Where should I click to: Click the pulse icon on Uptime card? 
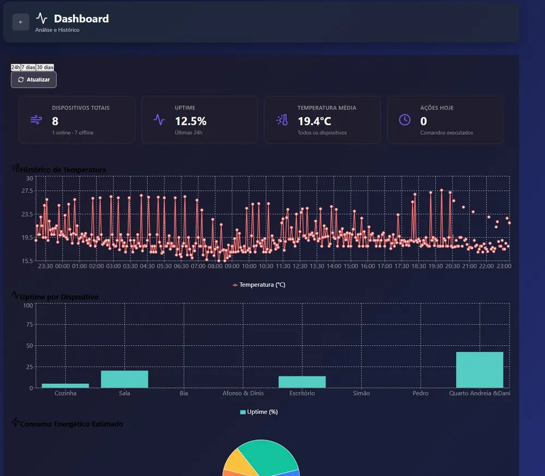[159, 120]
